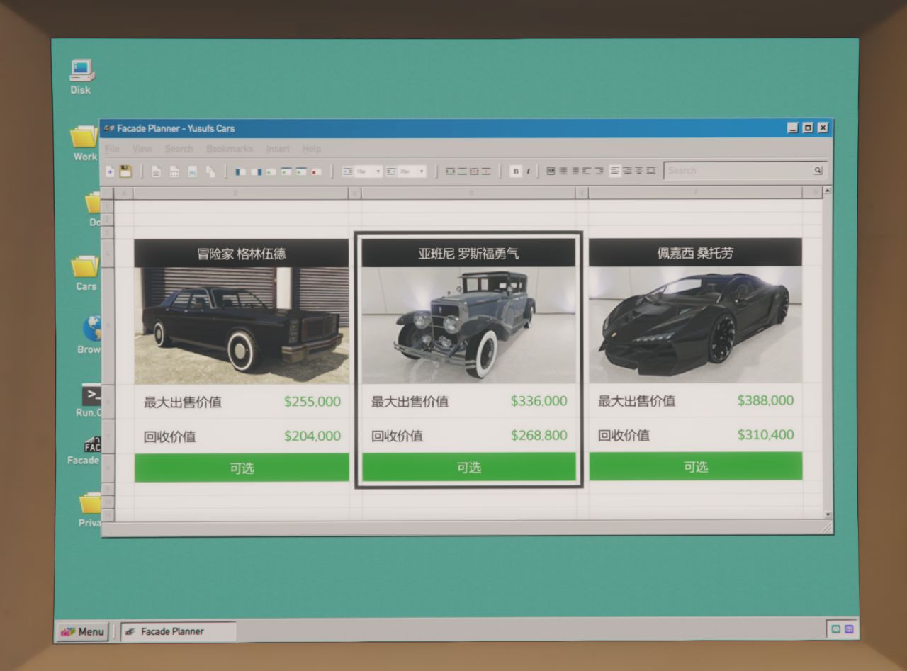The height and width of the screenshot is (671, 907).
Task: Click the copy pages icon beside image document
Action: pyautogui.click(x=210, y=171)
